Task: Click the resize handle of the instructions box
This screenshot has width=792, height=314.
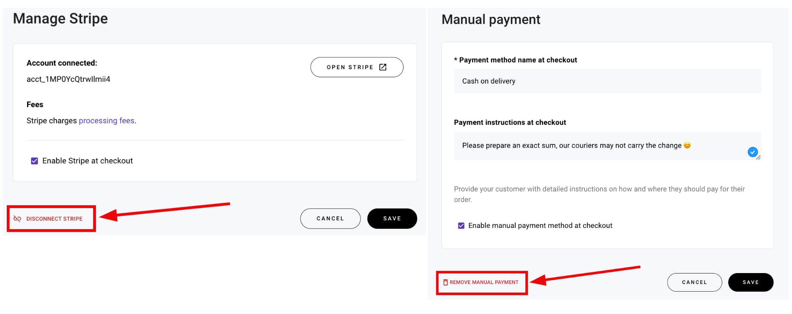Action: click(759, 159)
